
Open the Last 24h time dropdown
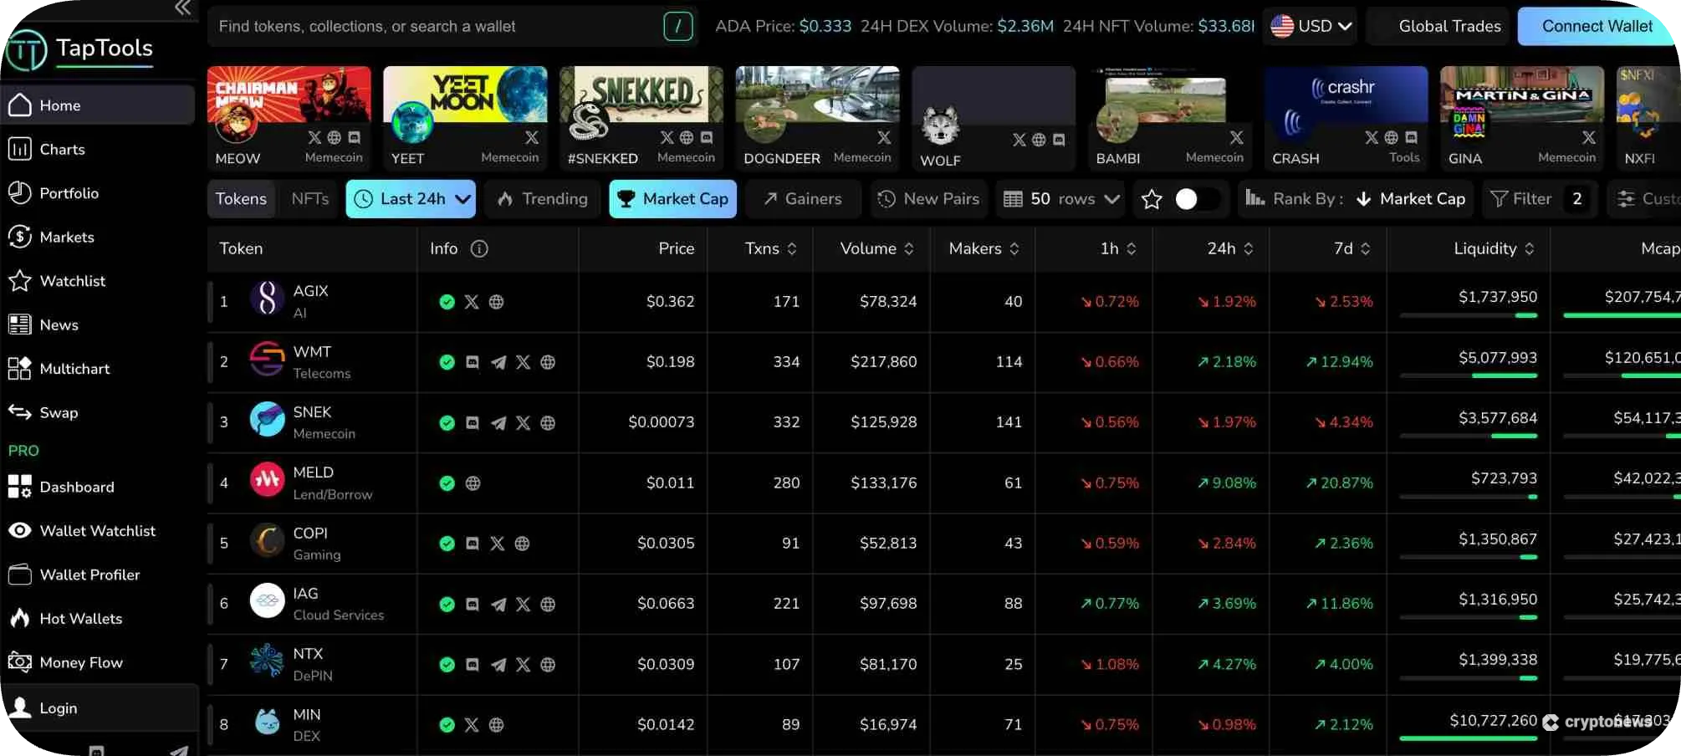[411, 199]
